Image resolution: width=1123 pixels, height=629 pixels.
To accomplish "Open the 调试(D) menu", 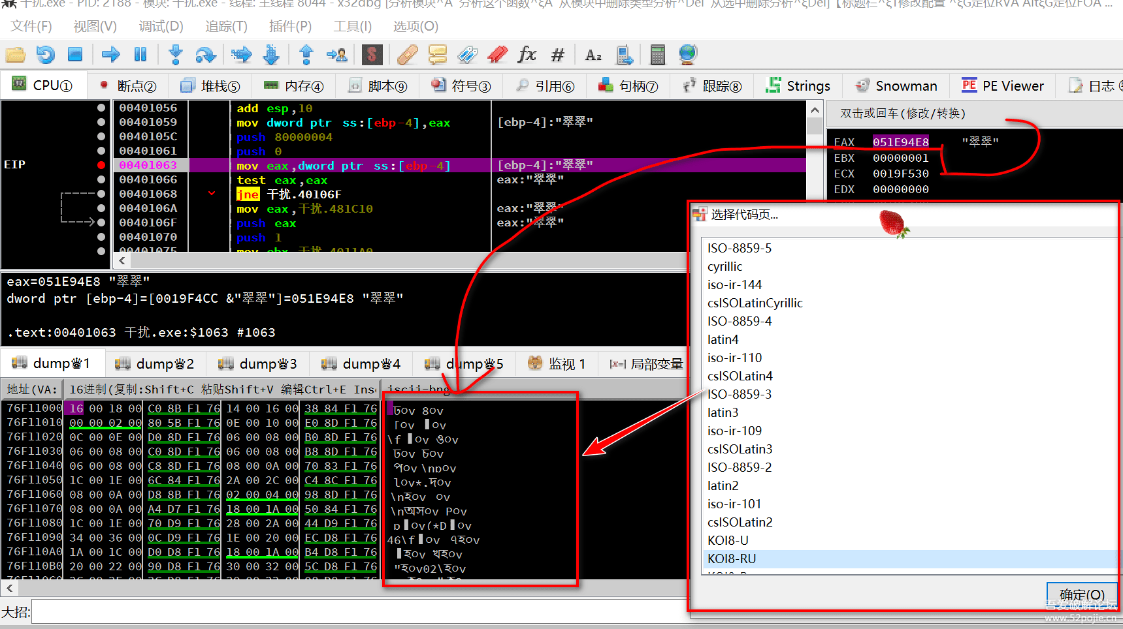I will [161, 26].
